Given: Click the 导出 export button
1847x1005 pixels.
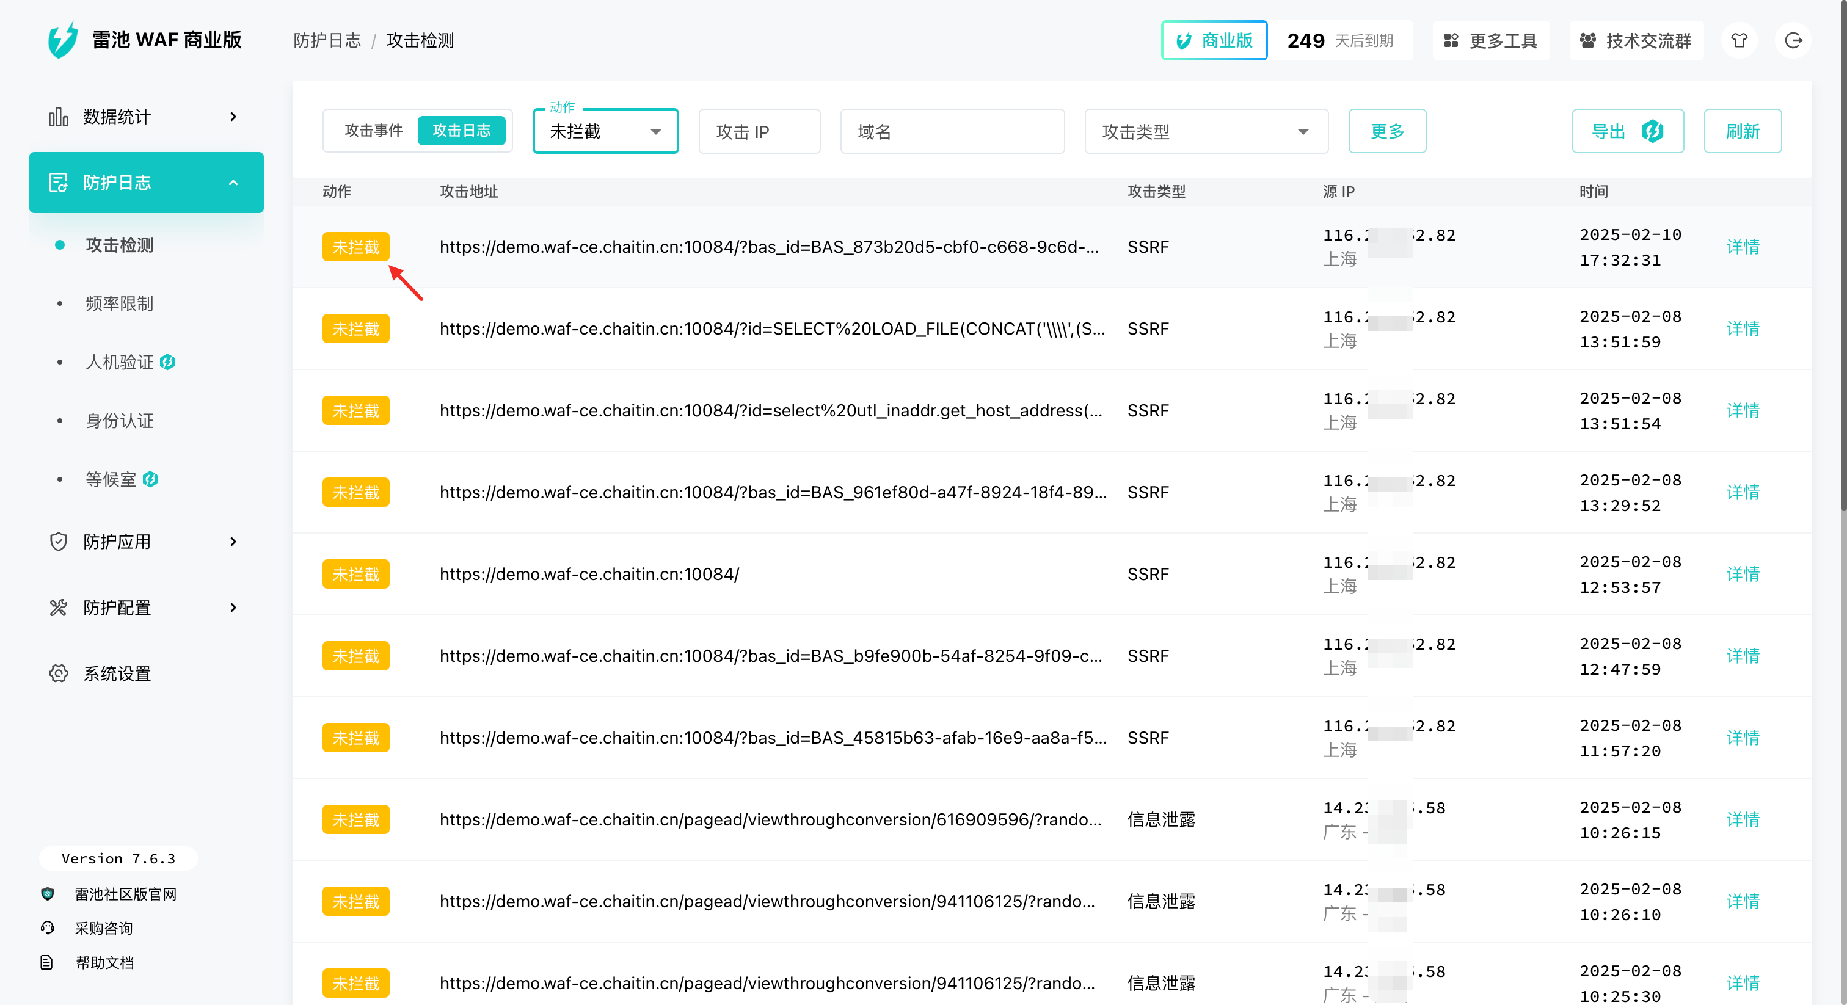Looking at the screenshot, I should click(x=1628, y=131).
